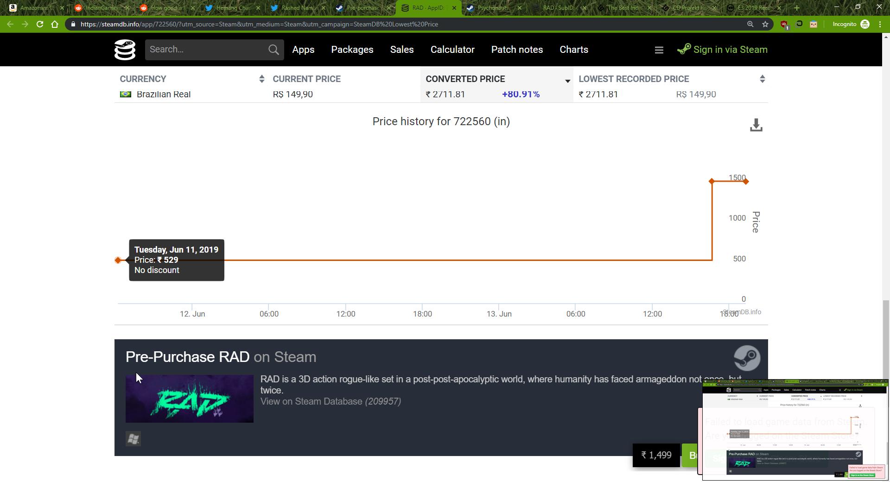
Task: Close the RAD AppID tab
Action: (x=454, y=8)
